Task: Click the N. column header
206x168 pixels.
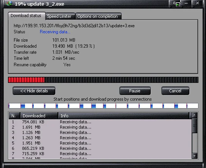Action: 14,116
